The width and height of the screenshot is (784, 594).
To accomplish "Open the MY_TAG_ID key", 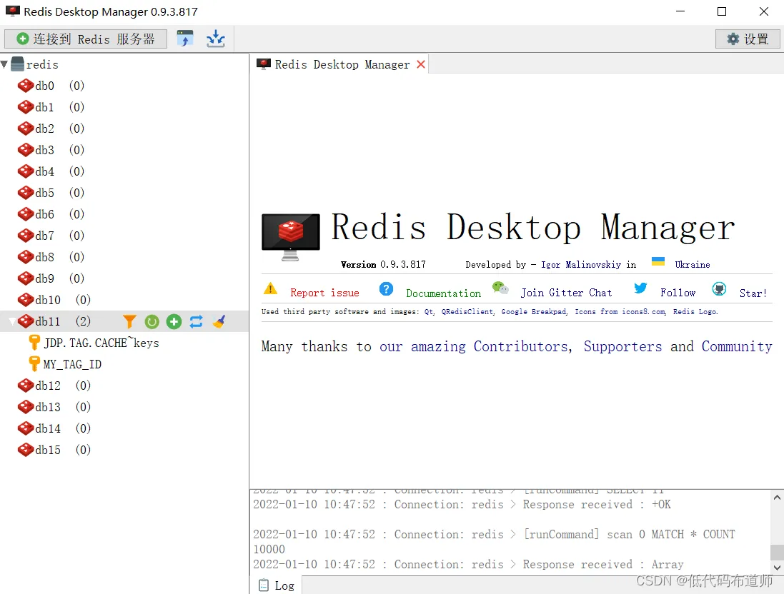I will [x=72, y=365].
